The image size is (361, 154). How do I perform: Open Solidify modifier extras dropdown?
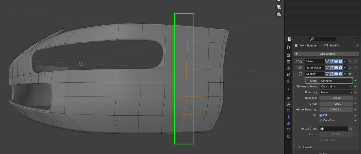[x=345, y=74]
